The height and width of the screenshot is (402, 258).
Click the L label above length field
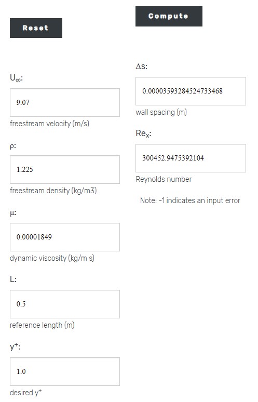pos(13,279)
